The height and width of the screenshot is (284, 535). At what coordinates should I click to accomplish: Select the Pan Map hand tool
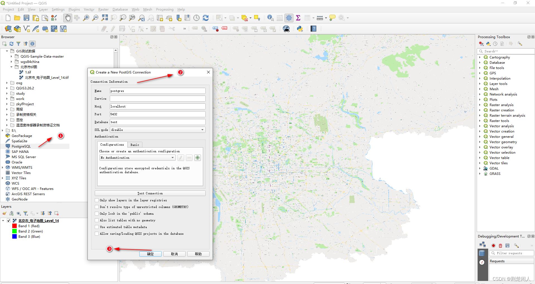(68, 18)
